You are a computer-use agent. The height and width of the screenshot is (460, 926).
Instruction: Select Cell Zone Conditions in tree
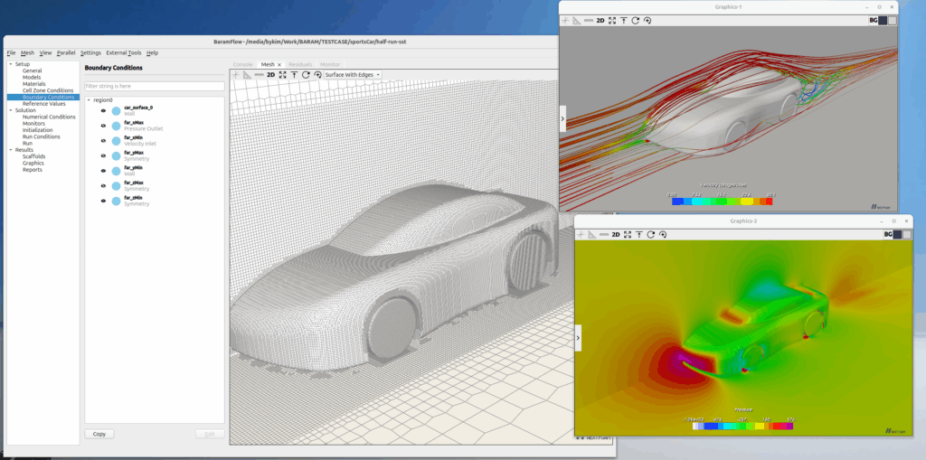point(48,90)
